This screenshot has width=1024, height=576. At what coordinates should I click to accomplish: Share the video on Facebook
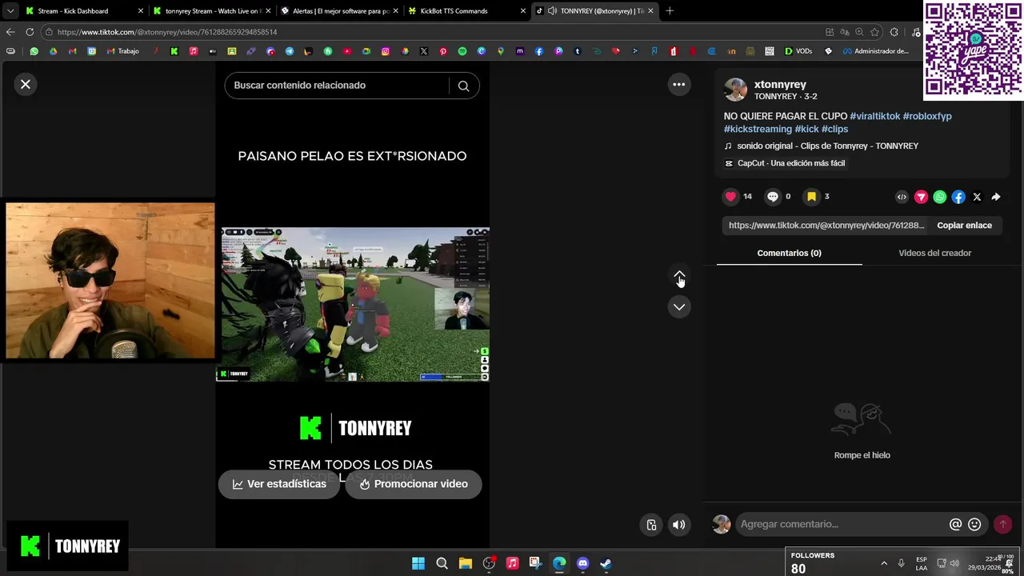click(x=958, y=197)
